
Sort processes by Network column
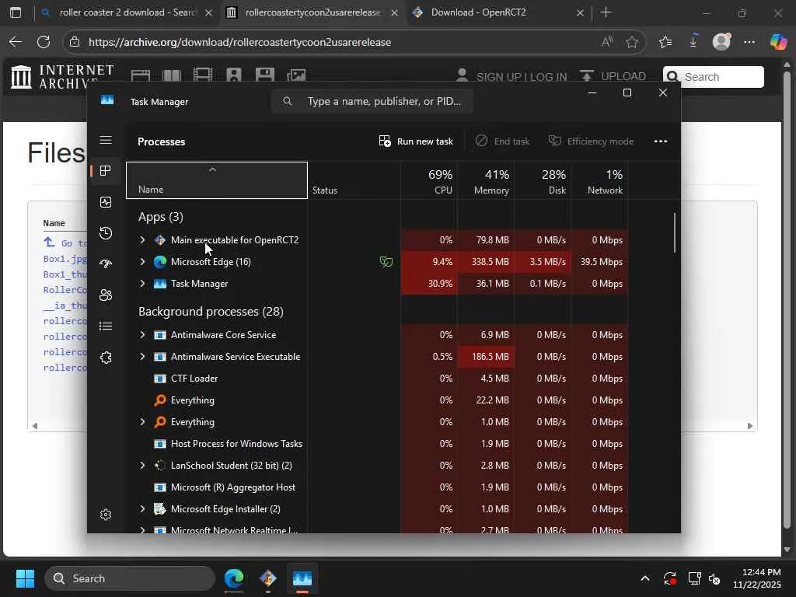point(599,181)
